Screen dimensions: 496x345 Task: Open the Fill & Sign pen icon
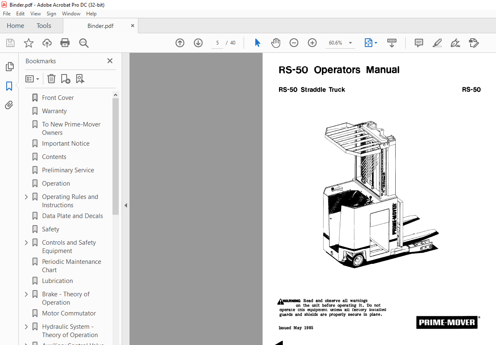[x=456, y=43]
